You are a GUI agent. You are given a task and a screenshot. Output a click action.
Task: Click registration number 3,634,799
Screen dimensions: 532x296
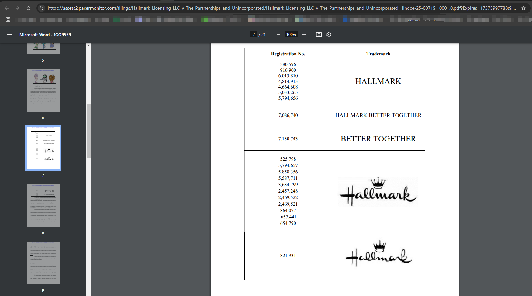coord(288,185)
